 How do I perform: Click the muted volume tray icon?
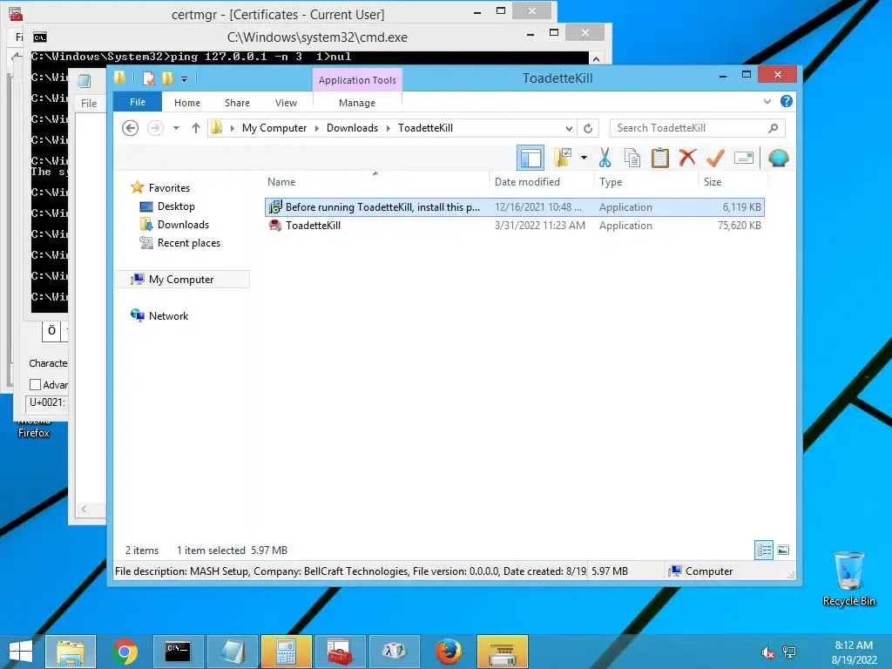point(767,652)
